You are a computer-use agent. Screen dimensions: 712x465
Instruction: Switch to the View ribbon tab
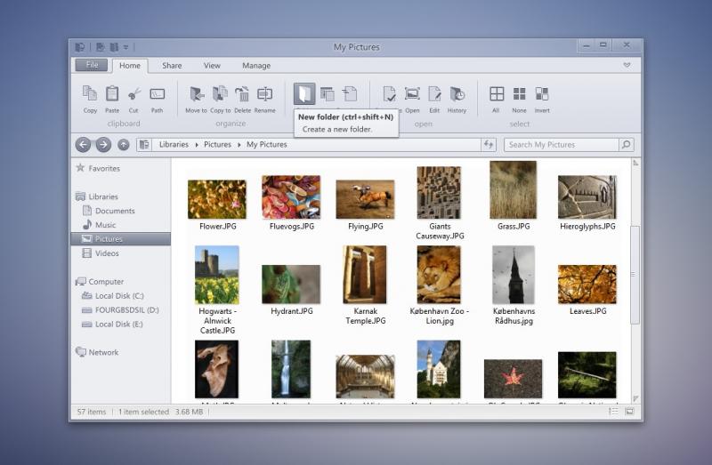point(212,66)
